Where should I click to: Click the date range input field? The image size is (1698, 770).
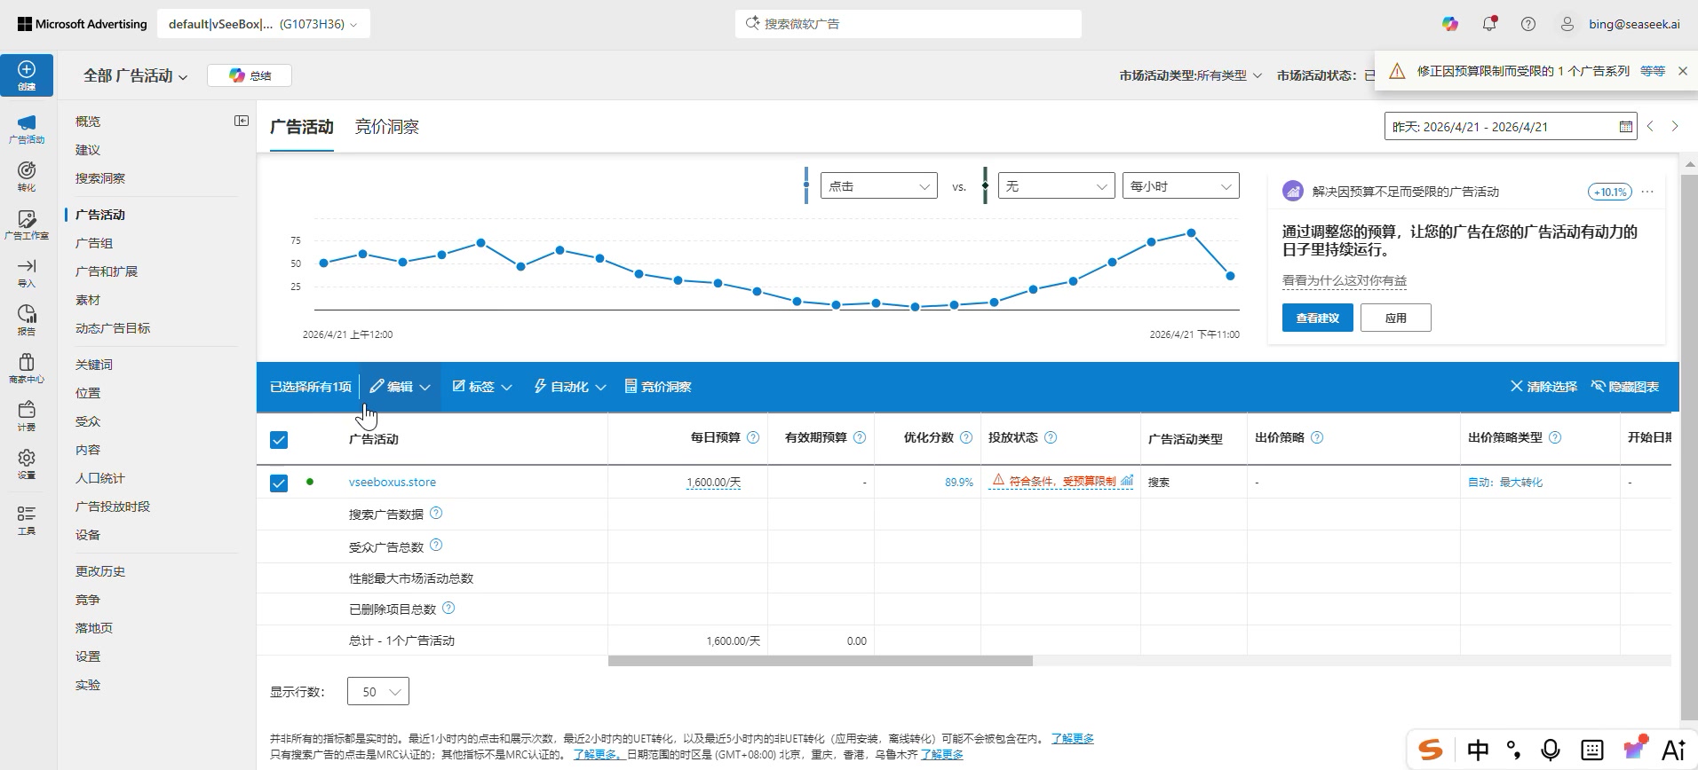click(x=1510, y=127)
